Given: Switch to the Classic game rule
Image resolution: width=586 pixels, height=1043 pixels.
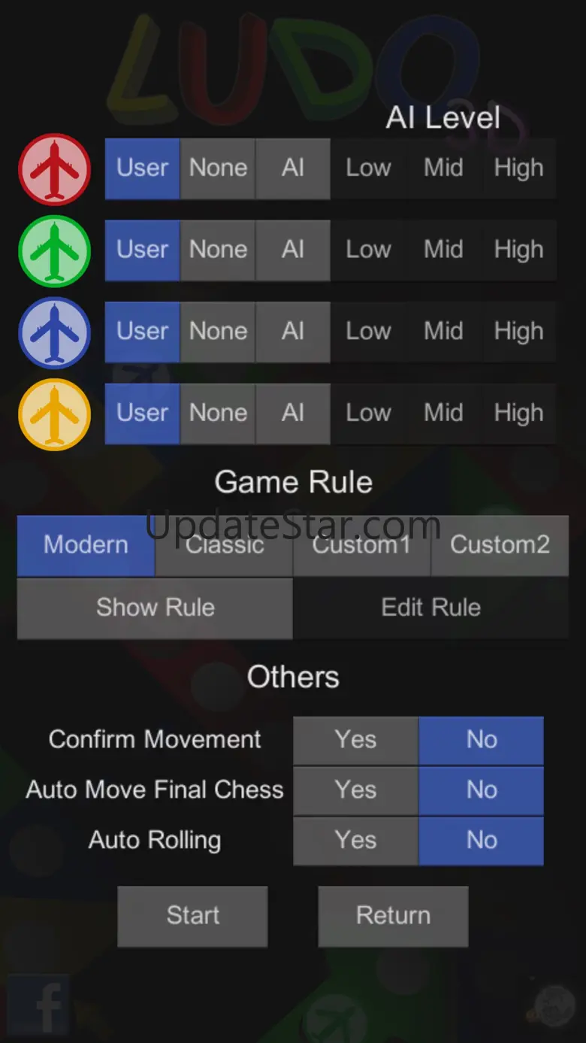Looking at the screenshot, I should (x=224, y=545).
